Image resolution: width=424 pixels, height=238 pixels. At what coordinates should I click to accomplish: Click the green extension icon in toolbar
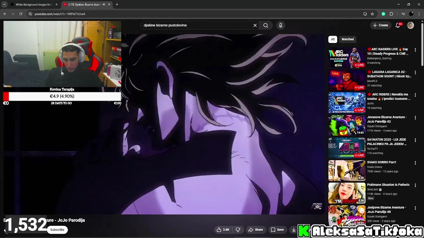(383, 14)
